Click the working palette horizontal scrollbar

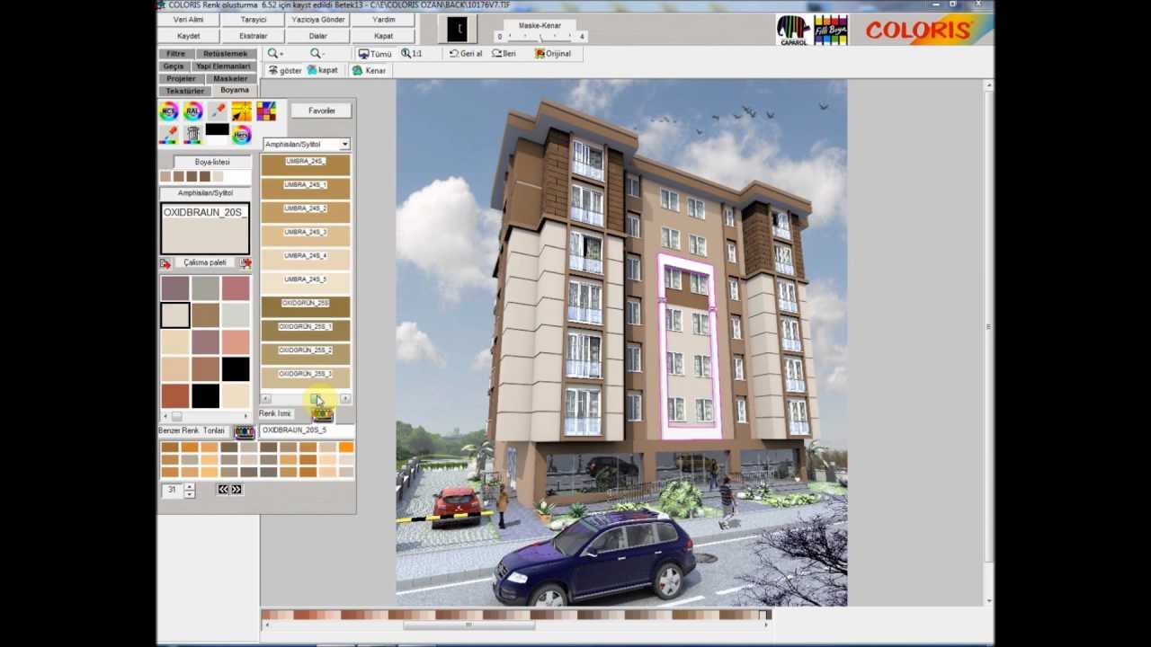click(205, 416)
